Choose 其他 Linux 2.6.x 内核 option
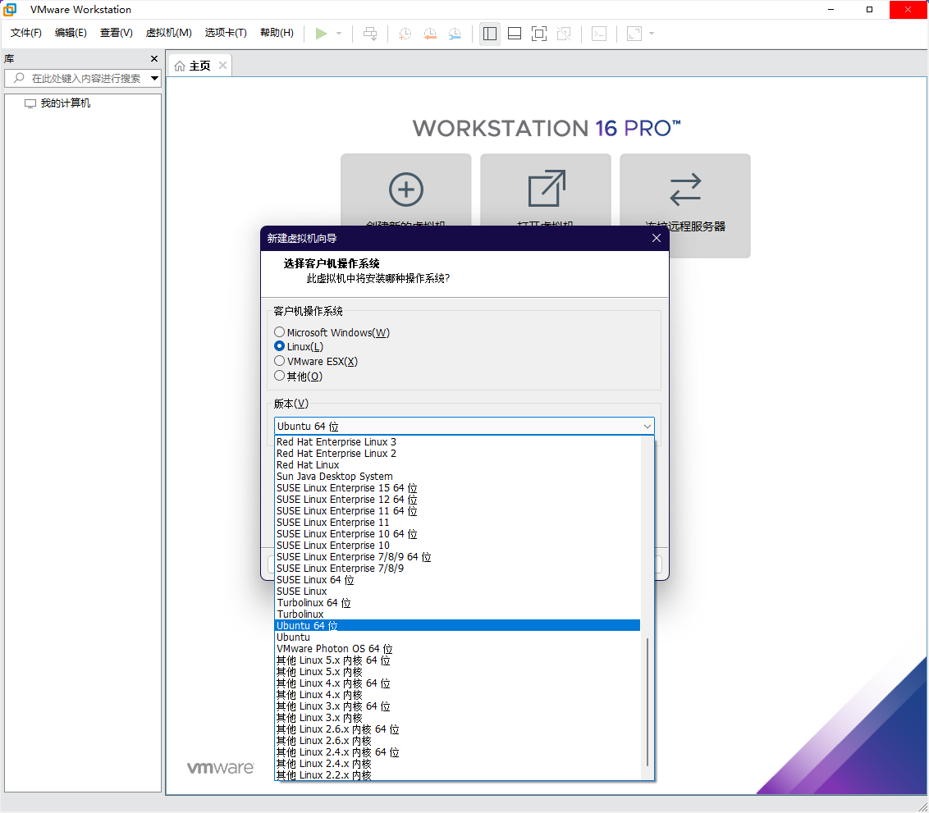Screen dimensions: 929x813 (x=458, y=741)
